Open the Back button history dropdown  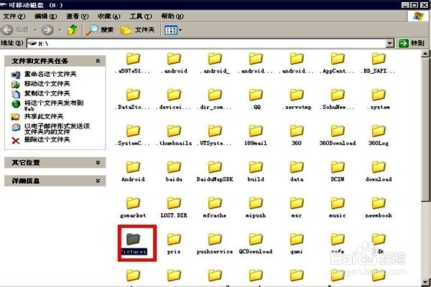point(35,30)
